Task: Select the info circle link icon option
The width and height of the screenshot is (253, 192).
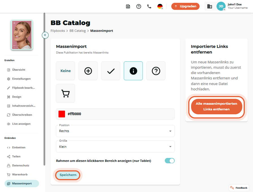Action: [x=133, y=71]
